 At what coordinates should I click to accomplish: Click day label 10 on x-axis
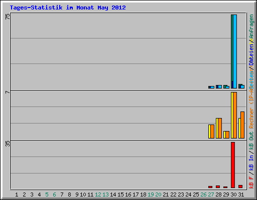tap(83, 194)
